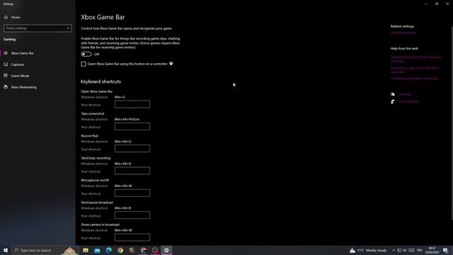This screenshot has width=453, height=255.
Task: Click Your shortcut field for Start/pause broadcast
Action: pyautogui.click(x=132, y=215)
